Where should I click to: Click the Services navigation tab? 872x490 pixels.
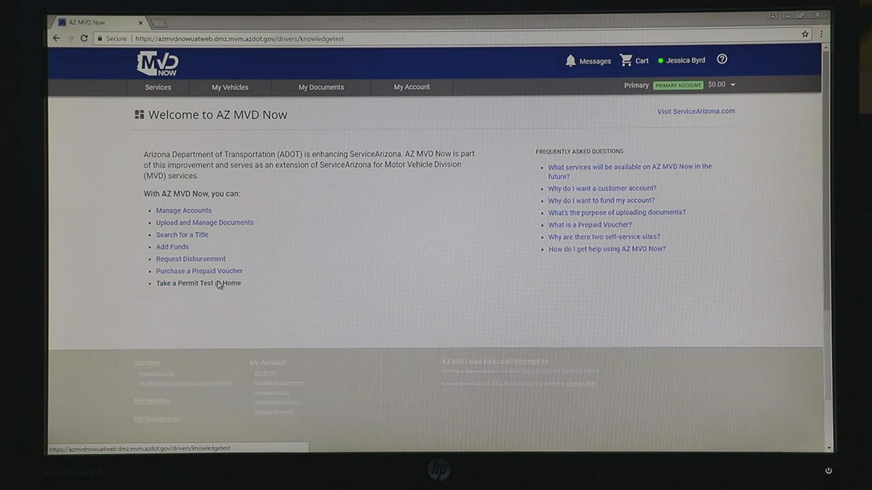[158, 87]
